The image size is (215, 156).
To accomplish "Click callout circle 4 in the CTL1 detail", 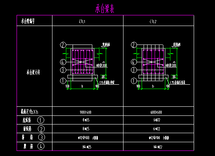I will (x=63, y=62).
